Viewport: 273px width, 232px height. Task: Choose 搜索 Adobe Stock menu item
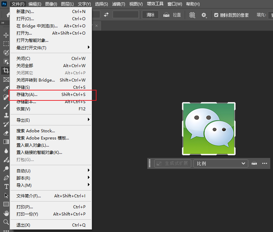(51, 131)
